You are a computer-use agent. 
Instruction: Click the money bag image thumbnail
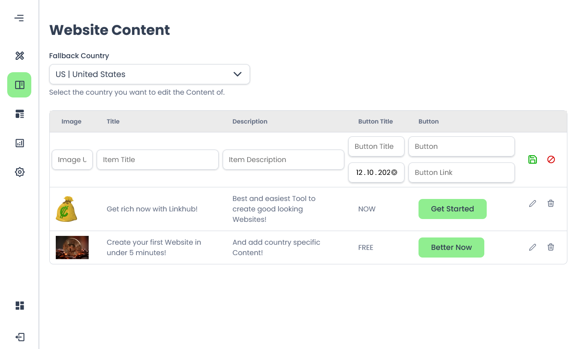pos(67,209)
